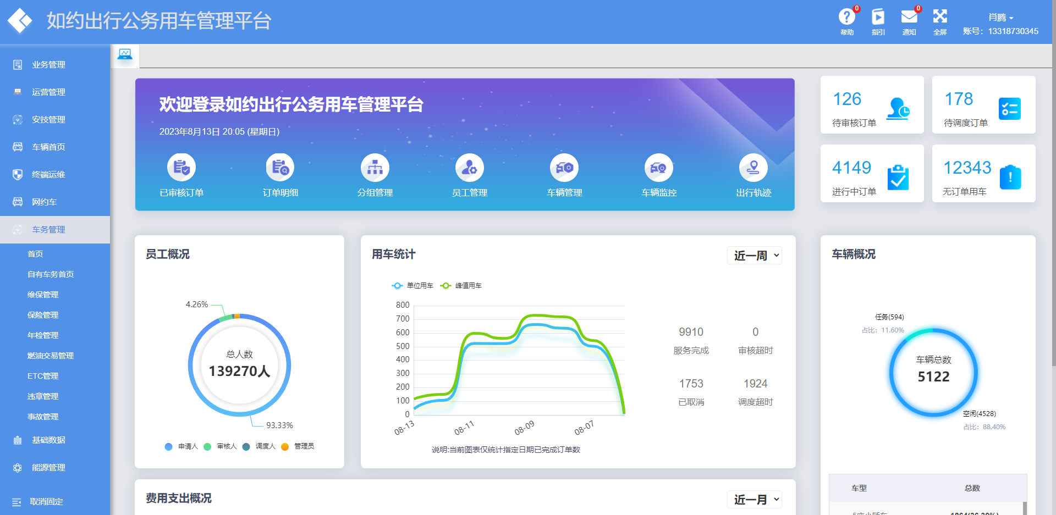The height and width of the screenshot is (515, 1056).
Task: Click the platform diamond logo
Action: 20,21
